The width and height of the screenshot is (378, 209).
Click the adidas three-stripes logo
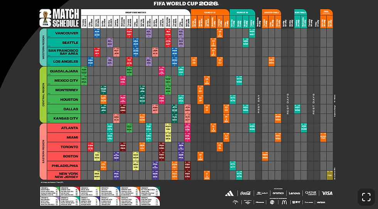229,193
